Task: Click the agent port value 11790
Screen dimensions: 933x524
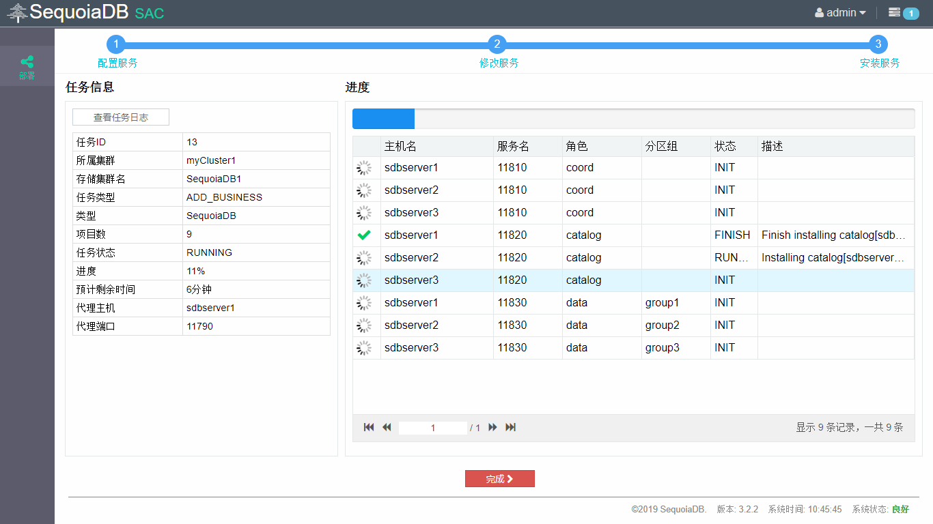Action: click(x=199, y=326)
